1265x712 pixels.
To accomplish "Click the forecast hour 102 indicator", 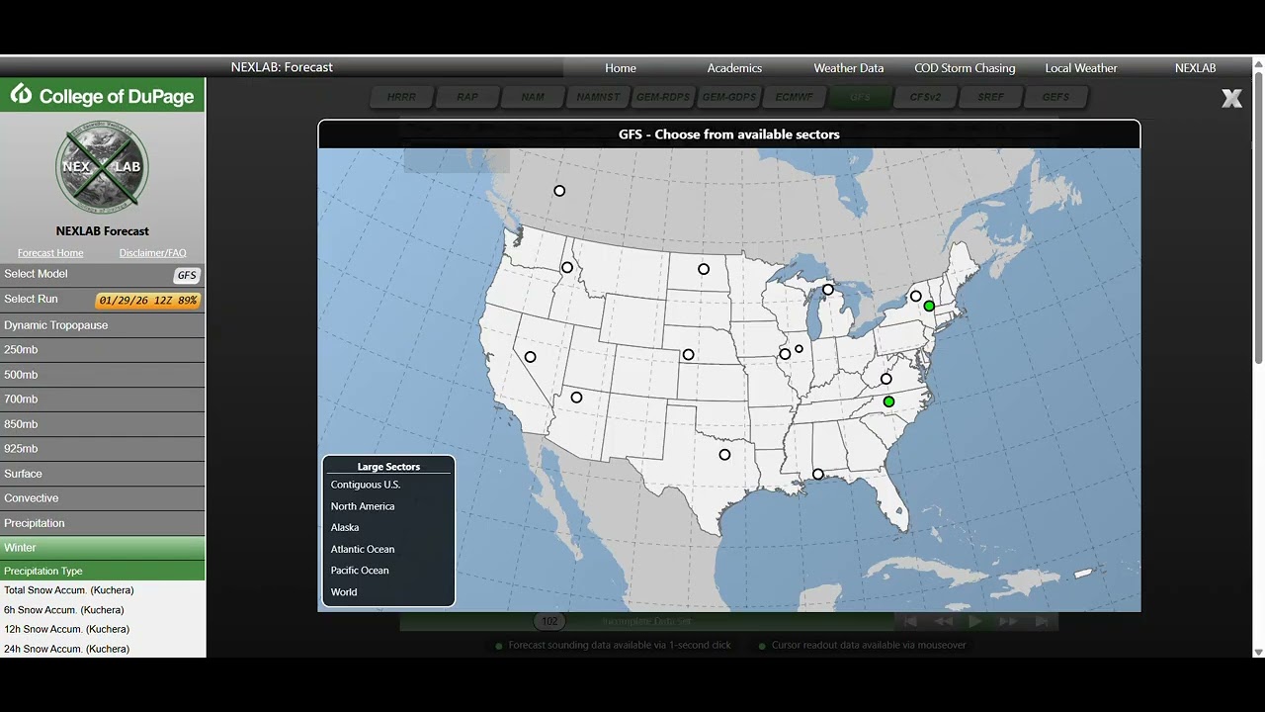I will click(x=550, y=621).
